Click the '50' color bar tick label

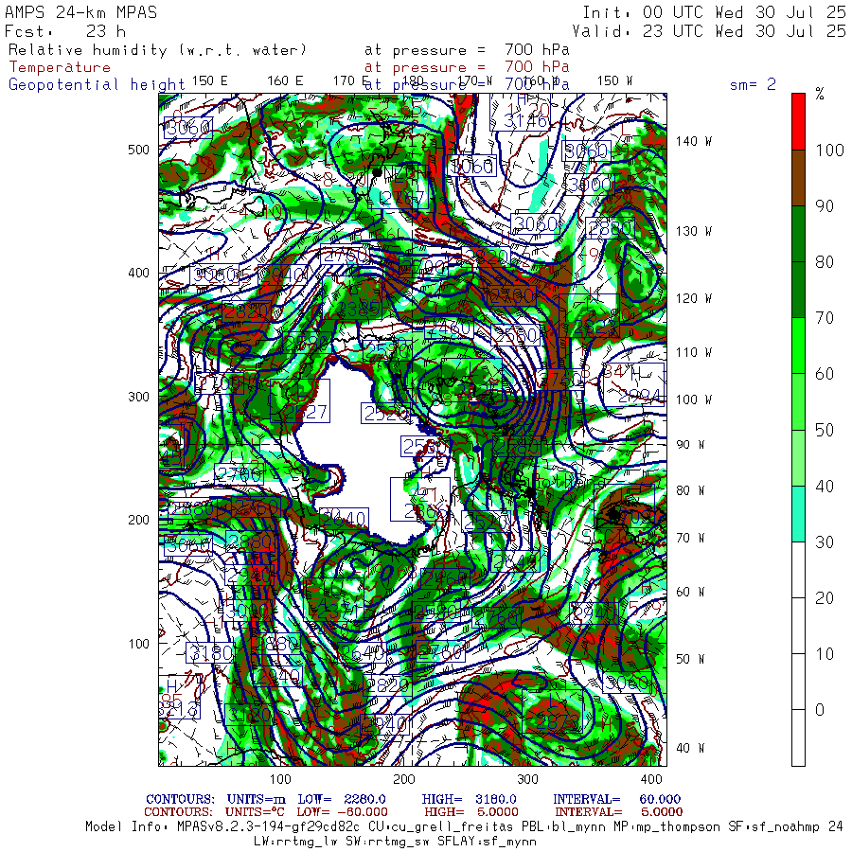[825, 431]
